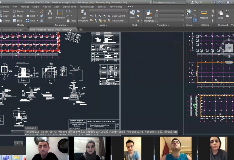Open the Featured Apps tab
The width and height of the screenshot is (234, 160).
(87, 7)
